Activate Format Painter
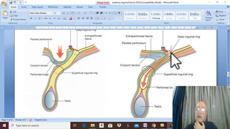This screenshot has height=129, width=230. 18,19
